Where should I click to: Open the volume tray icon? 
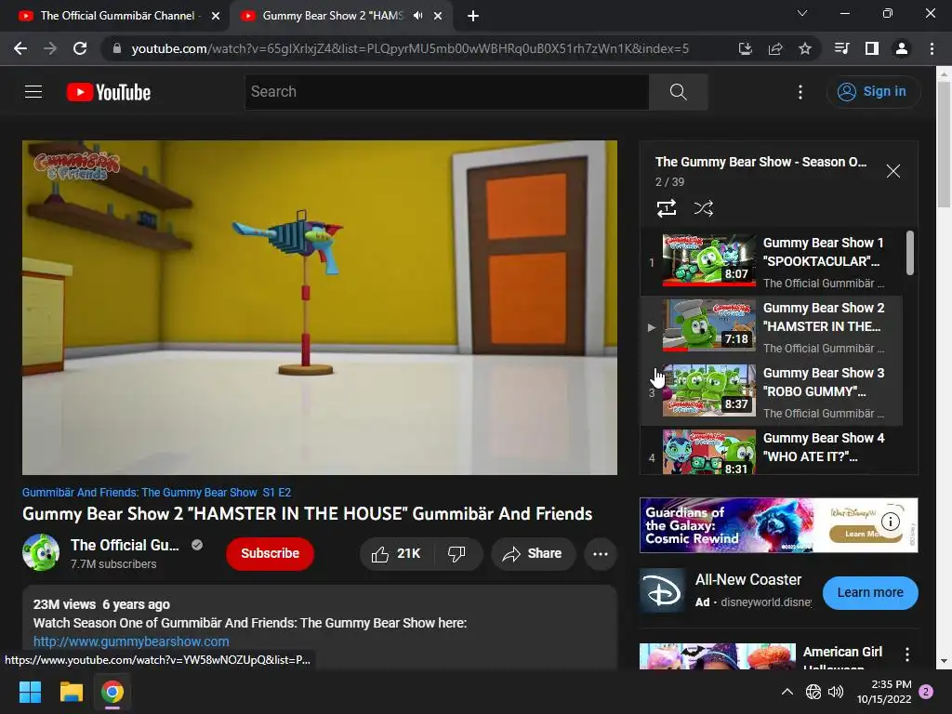click(x=836, y=692)
